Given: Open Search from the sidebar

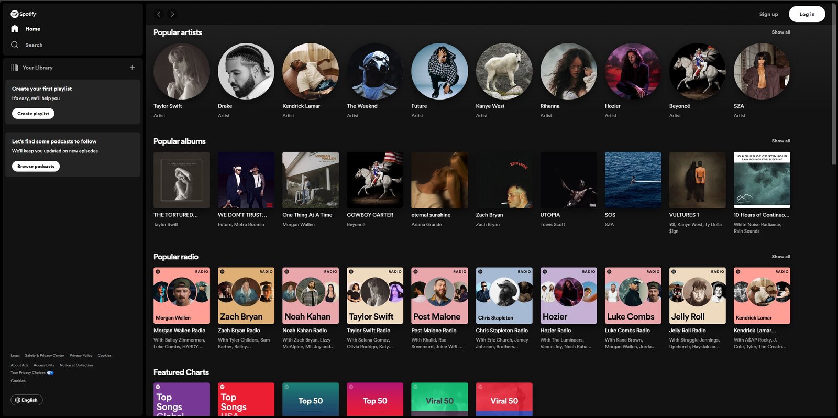Looking at the screenshot, I should click(27, 45).
